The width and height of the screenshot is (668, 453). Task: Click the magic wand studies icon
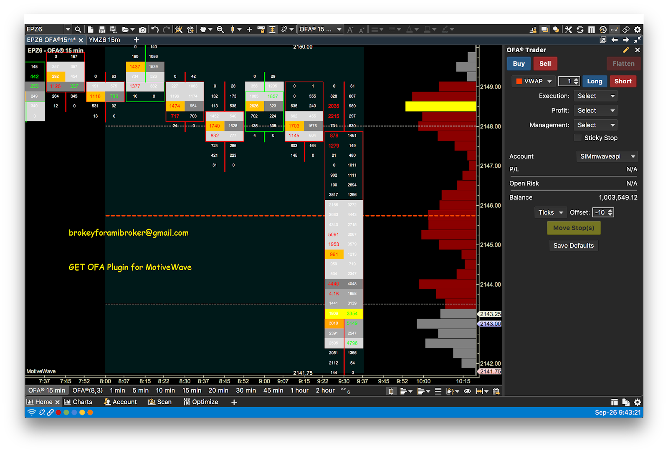tap(179, 29)
